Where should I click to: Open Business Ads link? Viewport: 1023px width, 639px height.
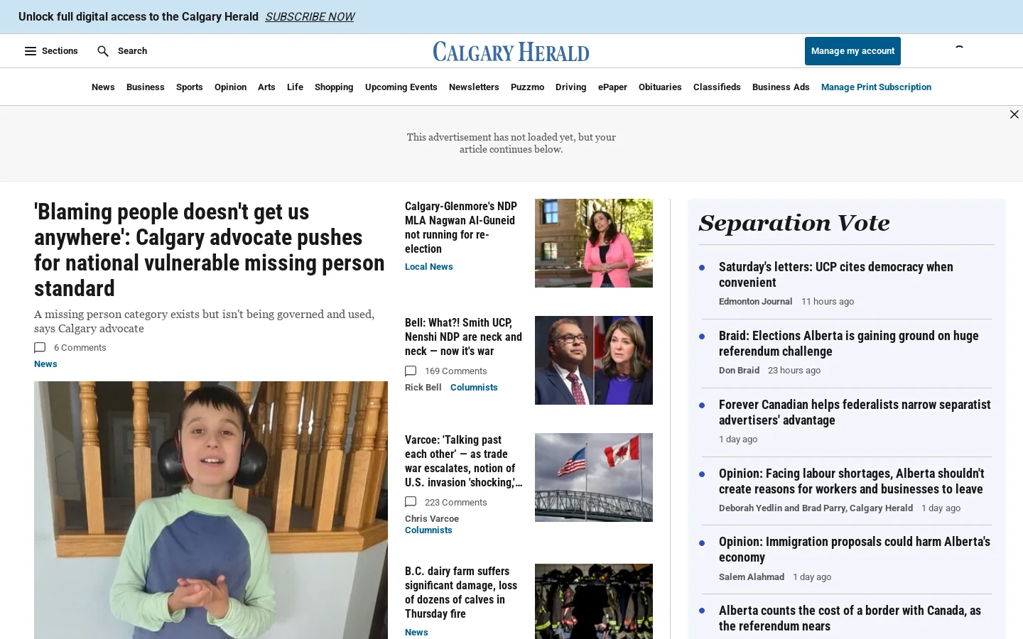click(781, 87)
